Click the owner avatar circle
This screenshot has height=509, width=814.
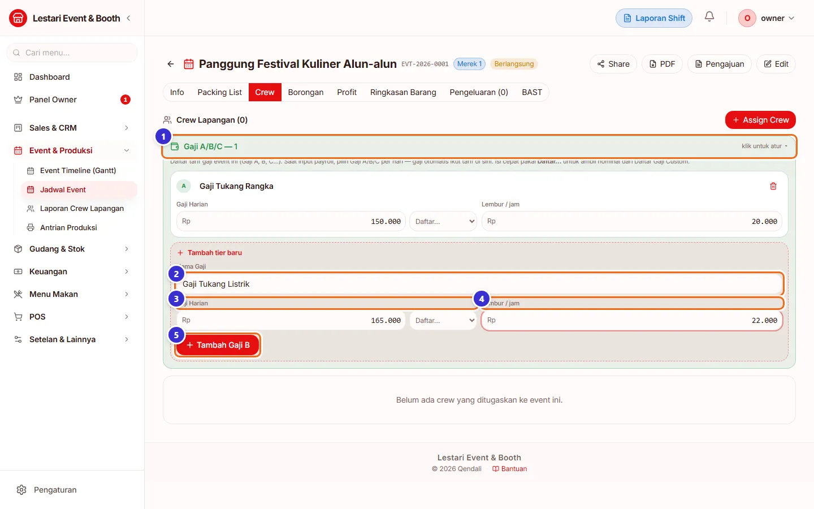pos(747,18)
